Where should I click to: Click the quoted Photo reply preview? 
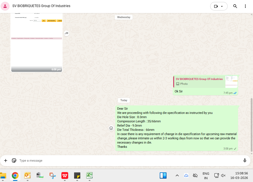click(x=206, y=82)
